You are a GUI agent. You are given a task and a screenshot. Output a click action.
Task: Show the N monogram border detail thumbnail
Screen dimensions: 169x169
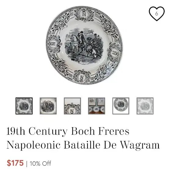72,106
